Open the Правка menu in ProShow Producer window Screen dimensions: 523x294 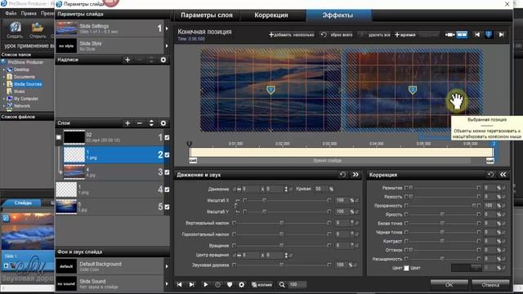pos(29,13)
